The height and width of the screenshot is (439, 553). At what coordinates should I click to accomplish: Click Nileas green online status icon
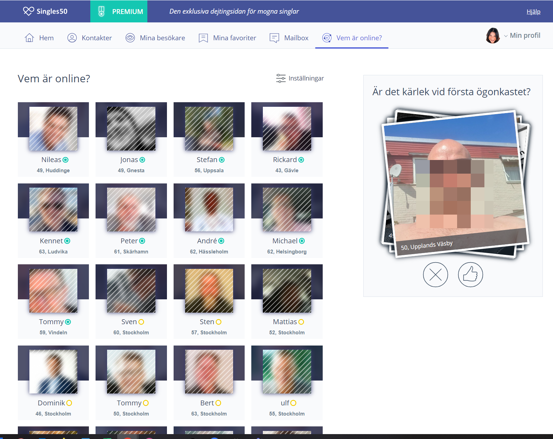point(65,160)
